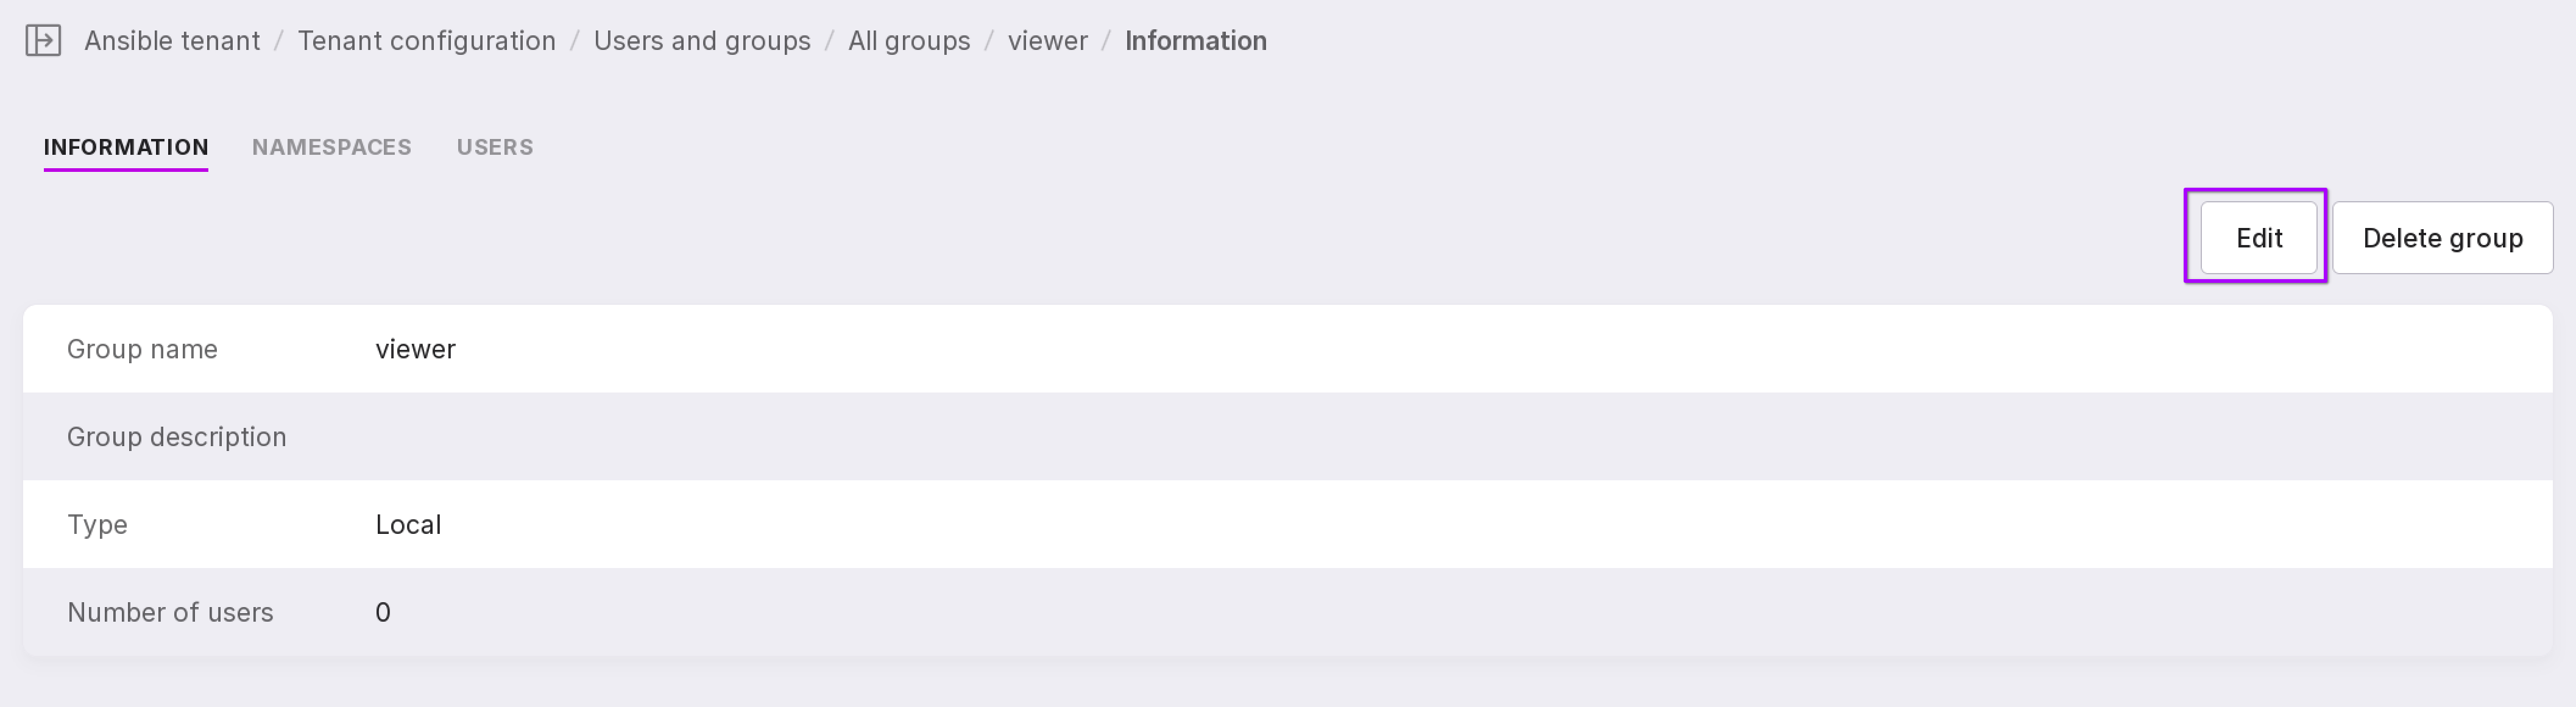The width and height of the screenshot is (2576, 707).
Task: Select the viewer value in Group name row
Action: tap(415, 349)
